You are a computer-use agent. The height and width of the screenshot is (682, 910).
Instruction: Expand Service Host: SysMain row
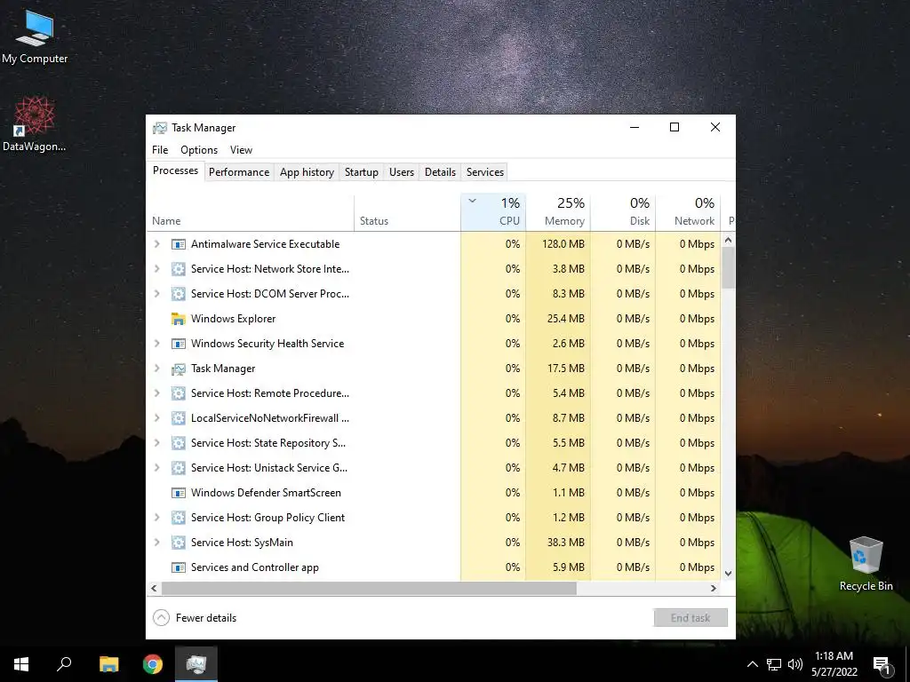(x=156, y=543)
